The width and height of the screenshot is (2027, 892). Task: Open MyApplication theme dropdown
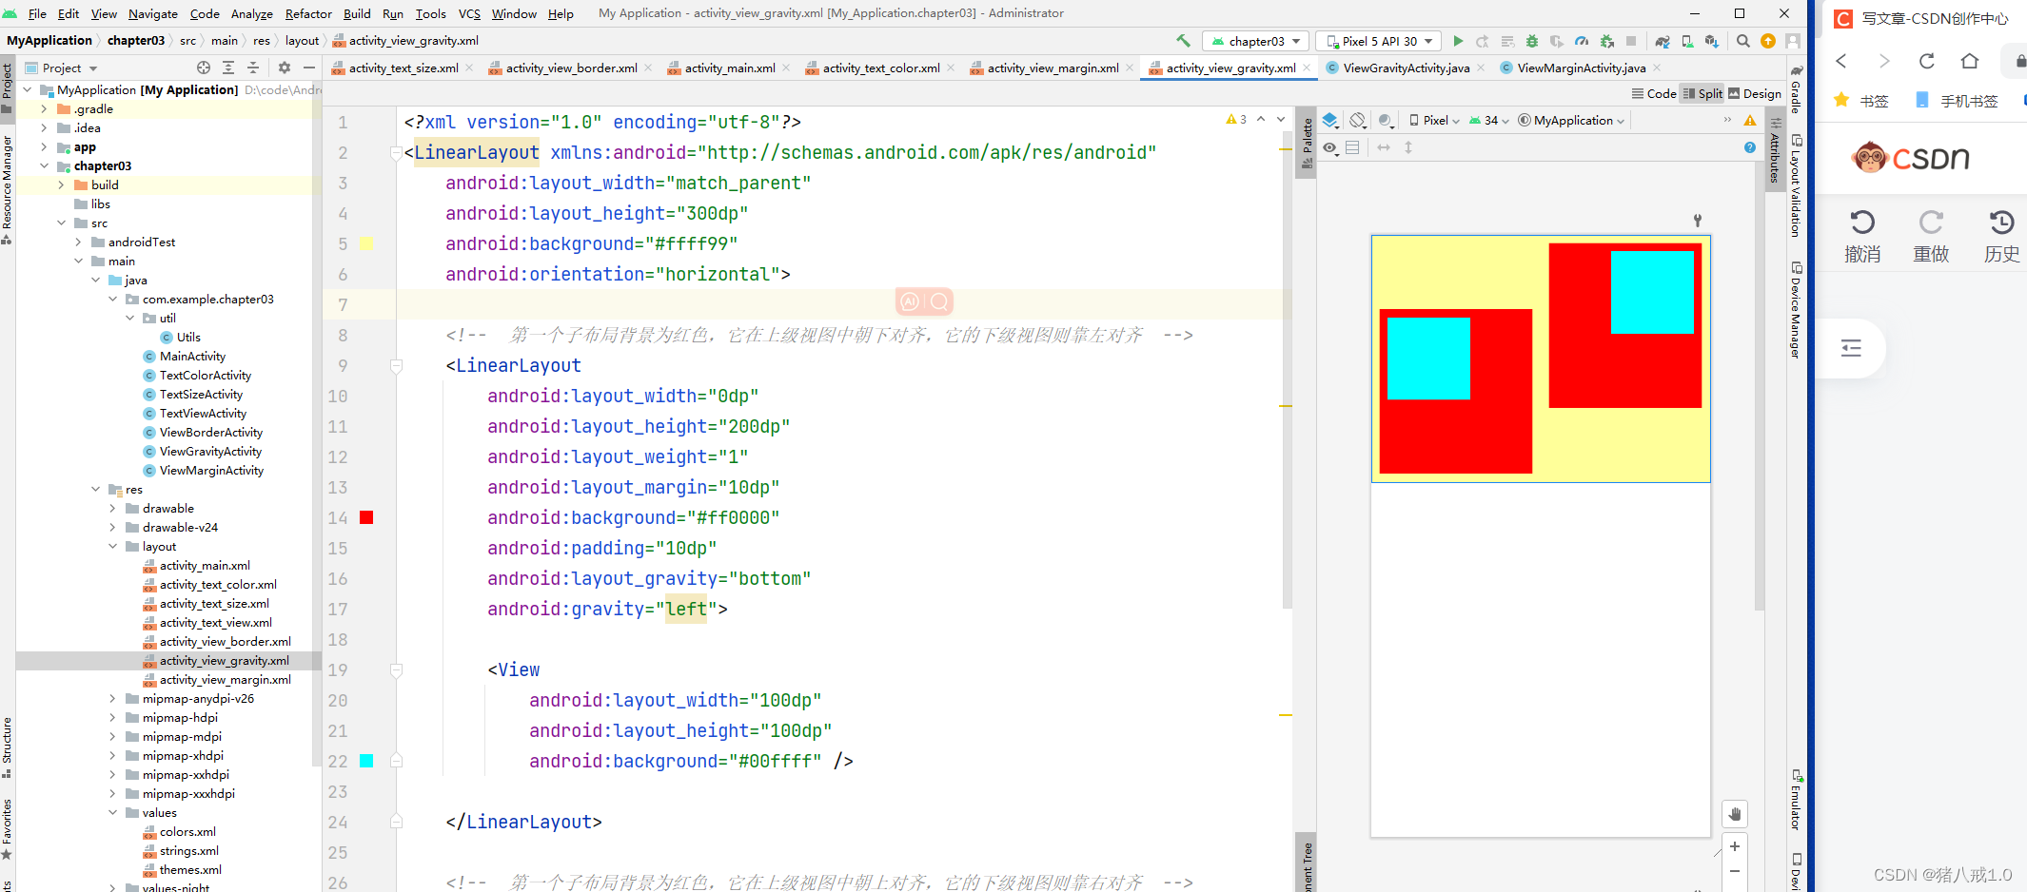pos(1571,121)
